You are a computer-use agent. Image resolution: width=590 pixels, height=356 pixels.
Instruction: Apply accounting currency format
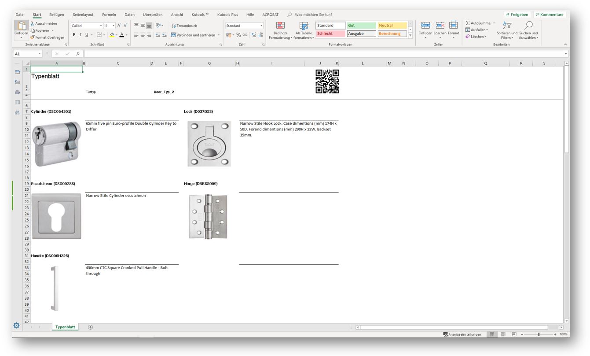(229, 35)
